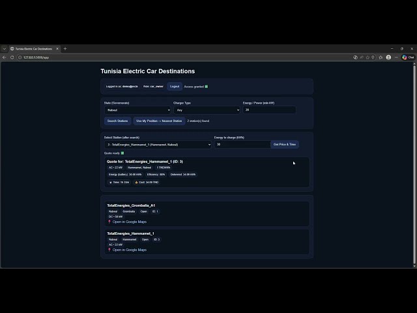Click the 'TotalEnergies_Grombalia_A1' station title
Screen dimensions: 417x313
click(x=131, y=205)
